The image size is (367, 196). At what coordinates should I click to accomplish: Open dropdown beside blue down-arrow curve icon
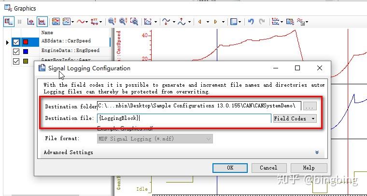174,22
